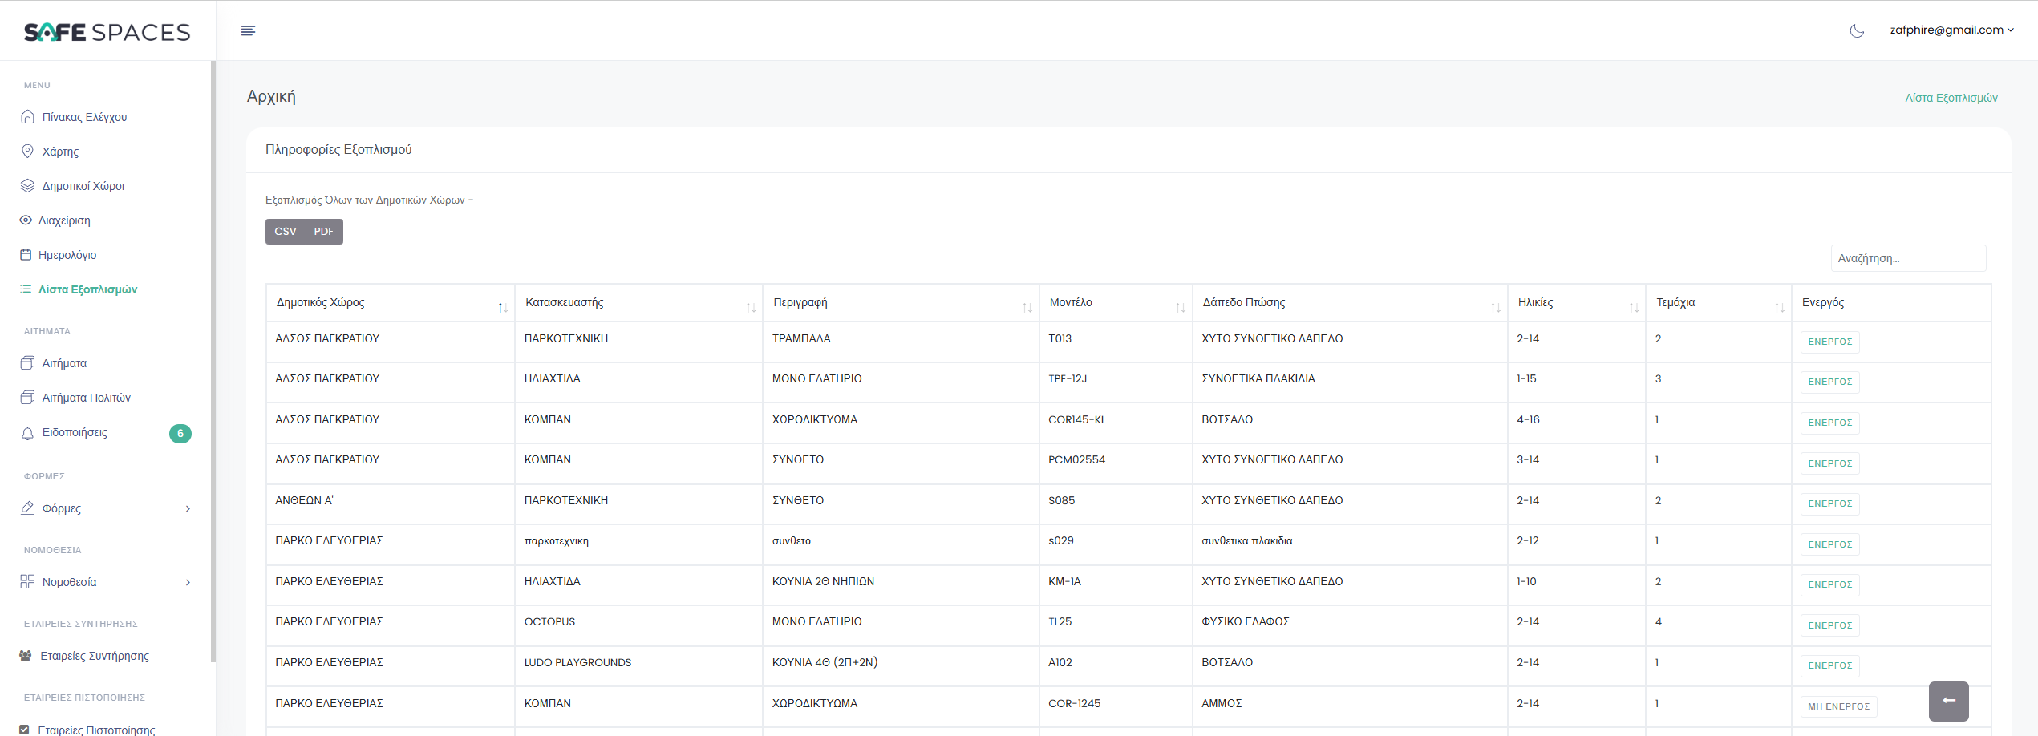Click the calendar icon for Ημερολόγιο
The width and height of the screenshot is (2038, 736).
26,255
